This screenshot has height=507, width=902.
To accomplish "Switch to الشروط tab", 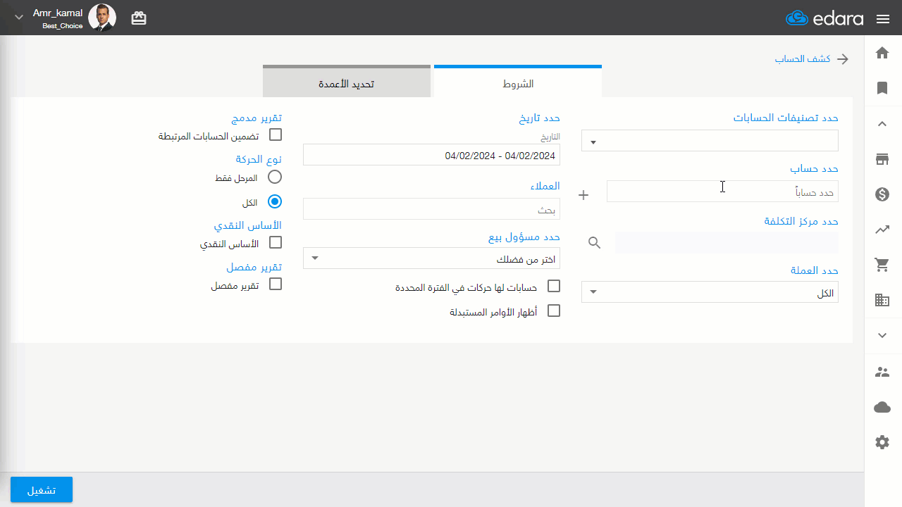I will click(518, 82).
